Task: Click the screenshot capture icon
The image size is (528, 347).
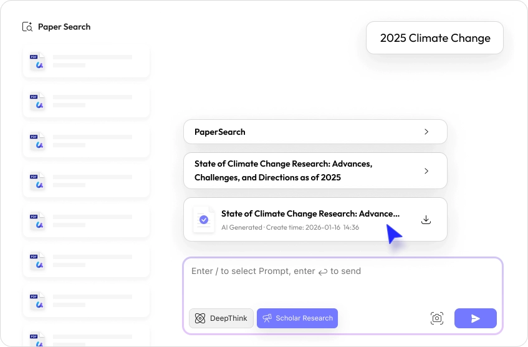Action: click(437, 318)
